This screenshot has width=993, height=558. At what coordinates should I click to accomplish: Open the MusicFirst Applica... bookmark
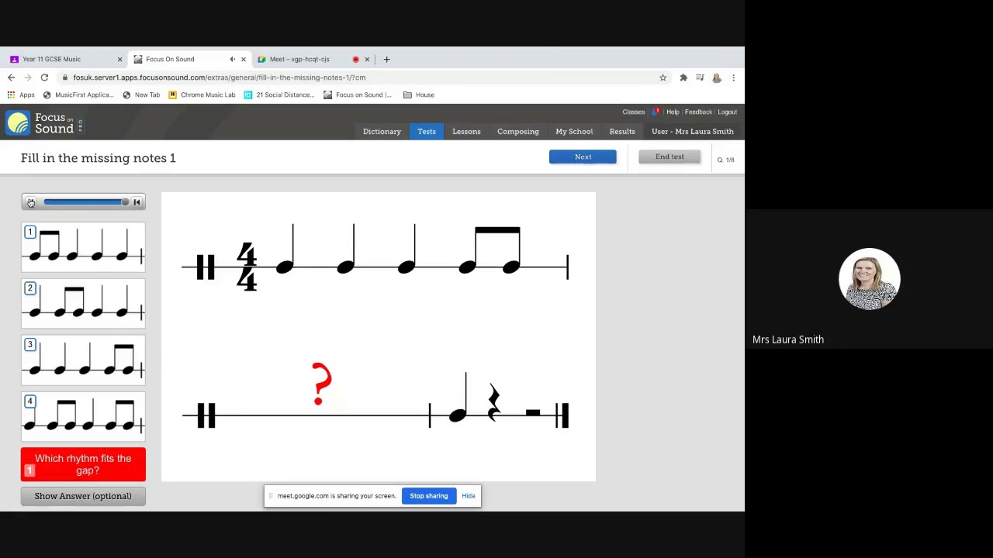[x=78, y=95]
